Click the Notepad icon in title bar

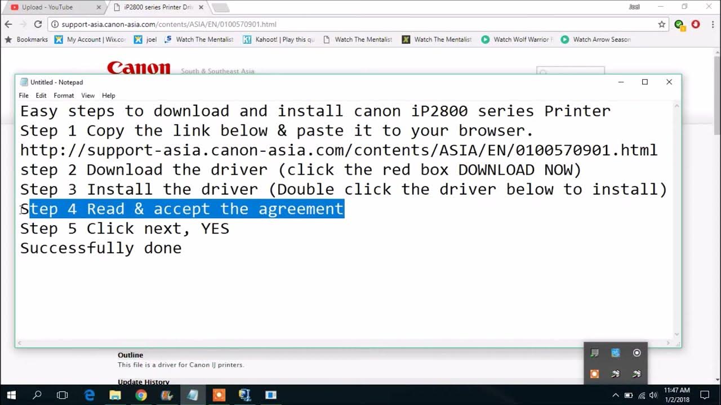(x=24, y=82)
